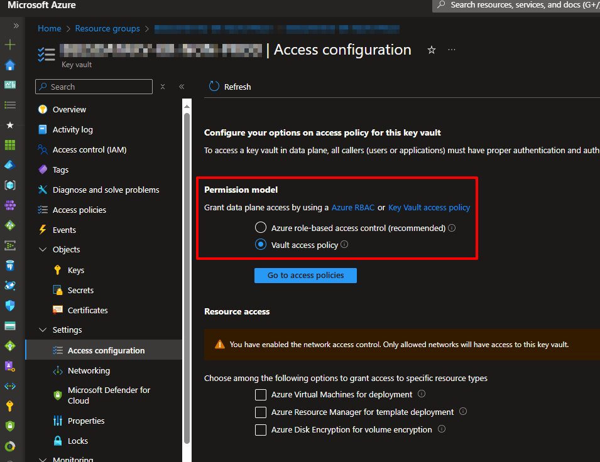Viewport: 600px width, 462px height.
Task: Click the Tags purple icon
Action: 43,169
